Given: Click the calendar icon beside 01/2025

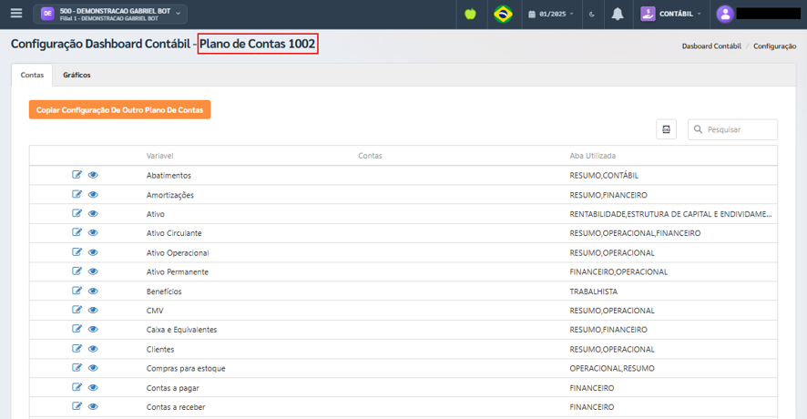Looking at the screenshot, I should 532,15.
